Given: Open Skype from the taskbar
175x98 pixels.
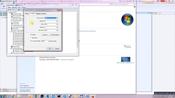Looking at the screenshot, I should 65,96.
